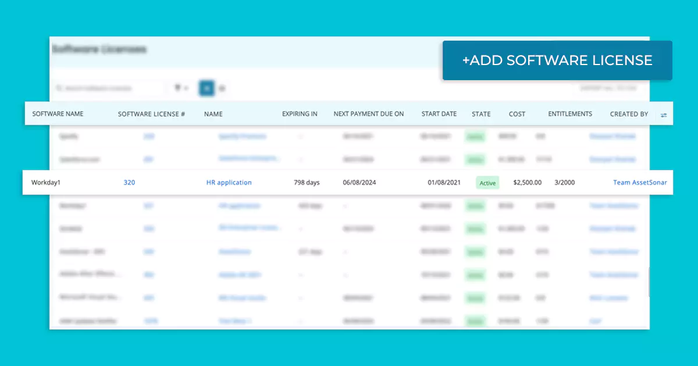The image size is (698, 366).
Task: Click the vertical scrollbar on table's right edge
Action: pos(649,281)
